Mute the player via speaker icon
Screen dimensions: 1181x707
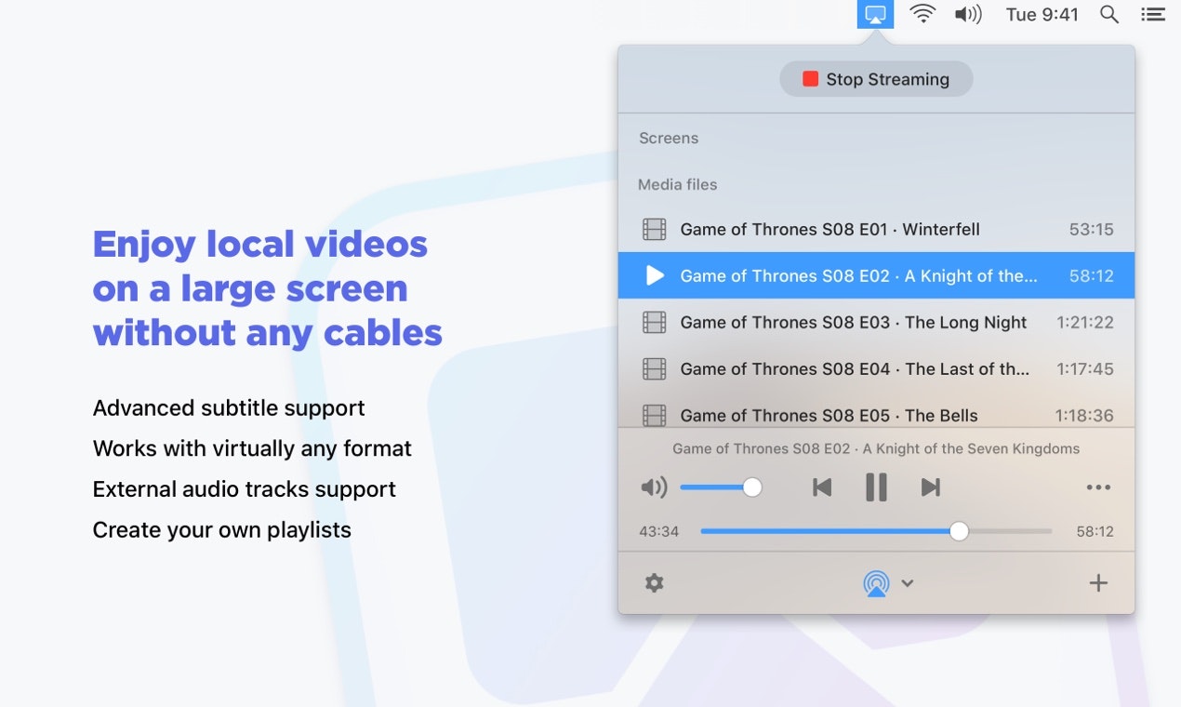click(654, 487)
